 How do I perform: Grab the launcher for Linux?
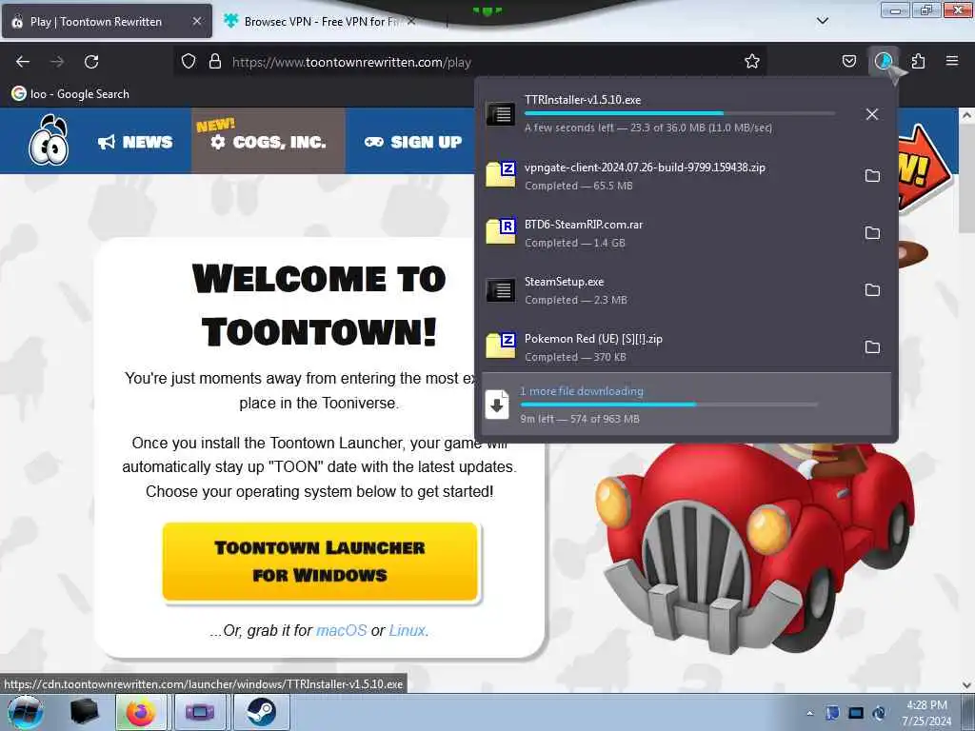[x=407, y=630]
